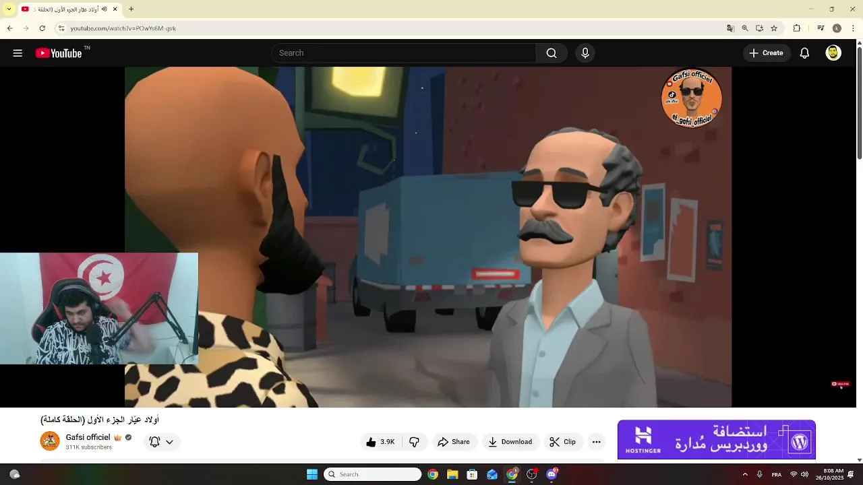Click the Windows taskbar search box
The height and width of the screenshot is (485, 863).
[372, 474]
